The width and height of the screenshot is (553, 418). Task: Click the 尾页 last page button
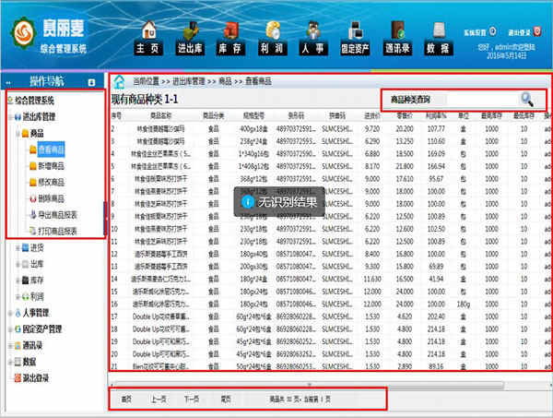pyautogui.click(x=226, y=400)
